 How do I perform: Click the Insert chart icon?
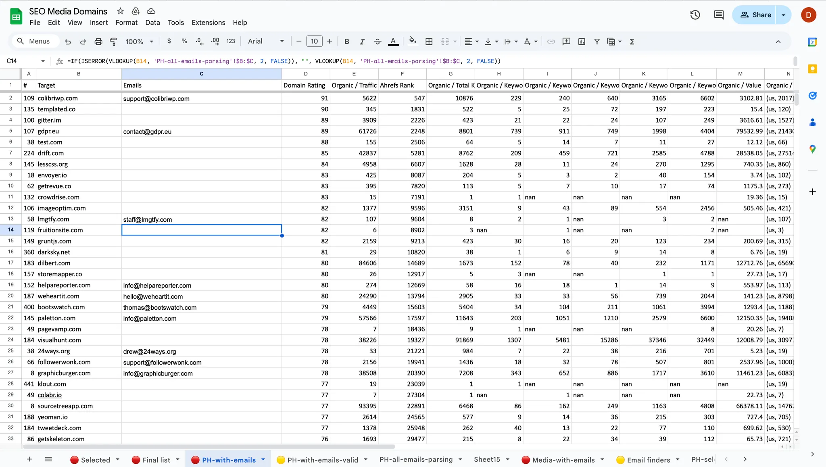click(582, 41)
